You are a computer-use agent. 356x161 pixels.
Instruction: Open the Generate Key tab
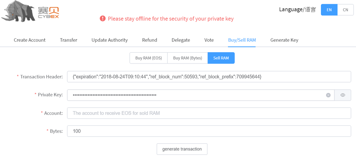click(284, 40)
